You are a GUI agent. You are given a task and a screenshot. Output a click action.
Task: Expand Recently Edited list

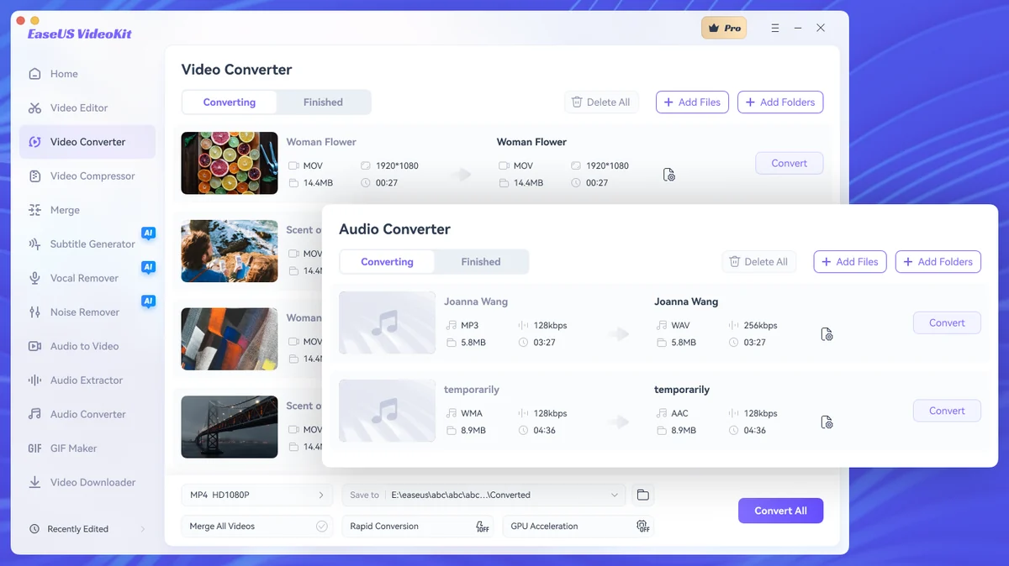click(x=87, y=529)
